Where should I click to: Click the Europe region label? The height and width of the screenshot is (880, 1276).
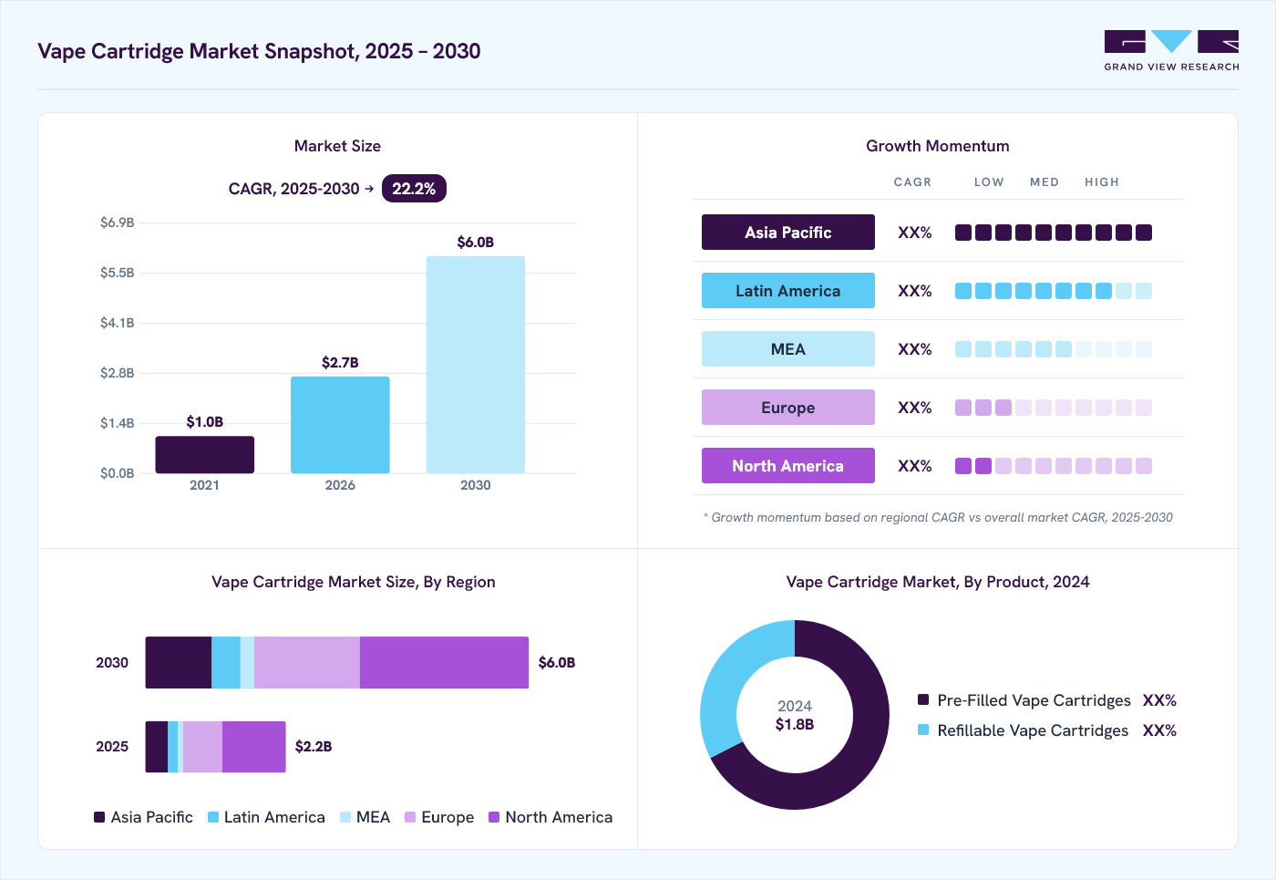[788, 408]
